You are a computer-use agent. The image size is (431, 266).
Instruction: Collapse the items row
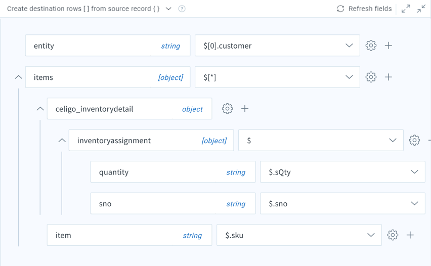coord(18,77)
